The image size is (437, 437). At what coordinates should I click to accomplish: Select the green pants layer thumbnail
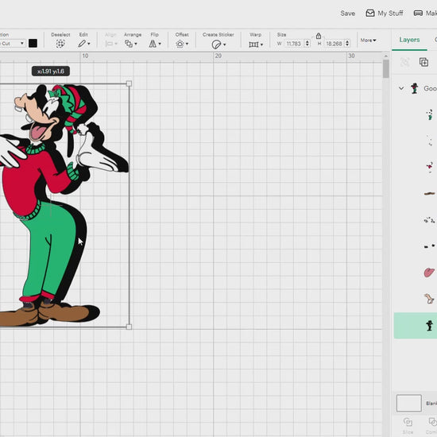[429, 114]
